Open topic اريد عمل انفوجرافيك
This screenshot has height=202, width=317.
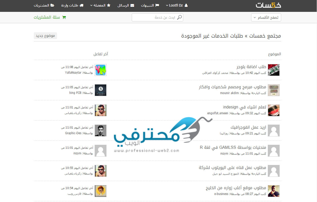tap(248, 127)
